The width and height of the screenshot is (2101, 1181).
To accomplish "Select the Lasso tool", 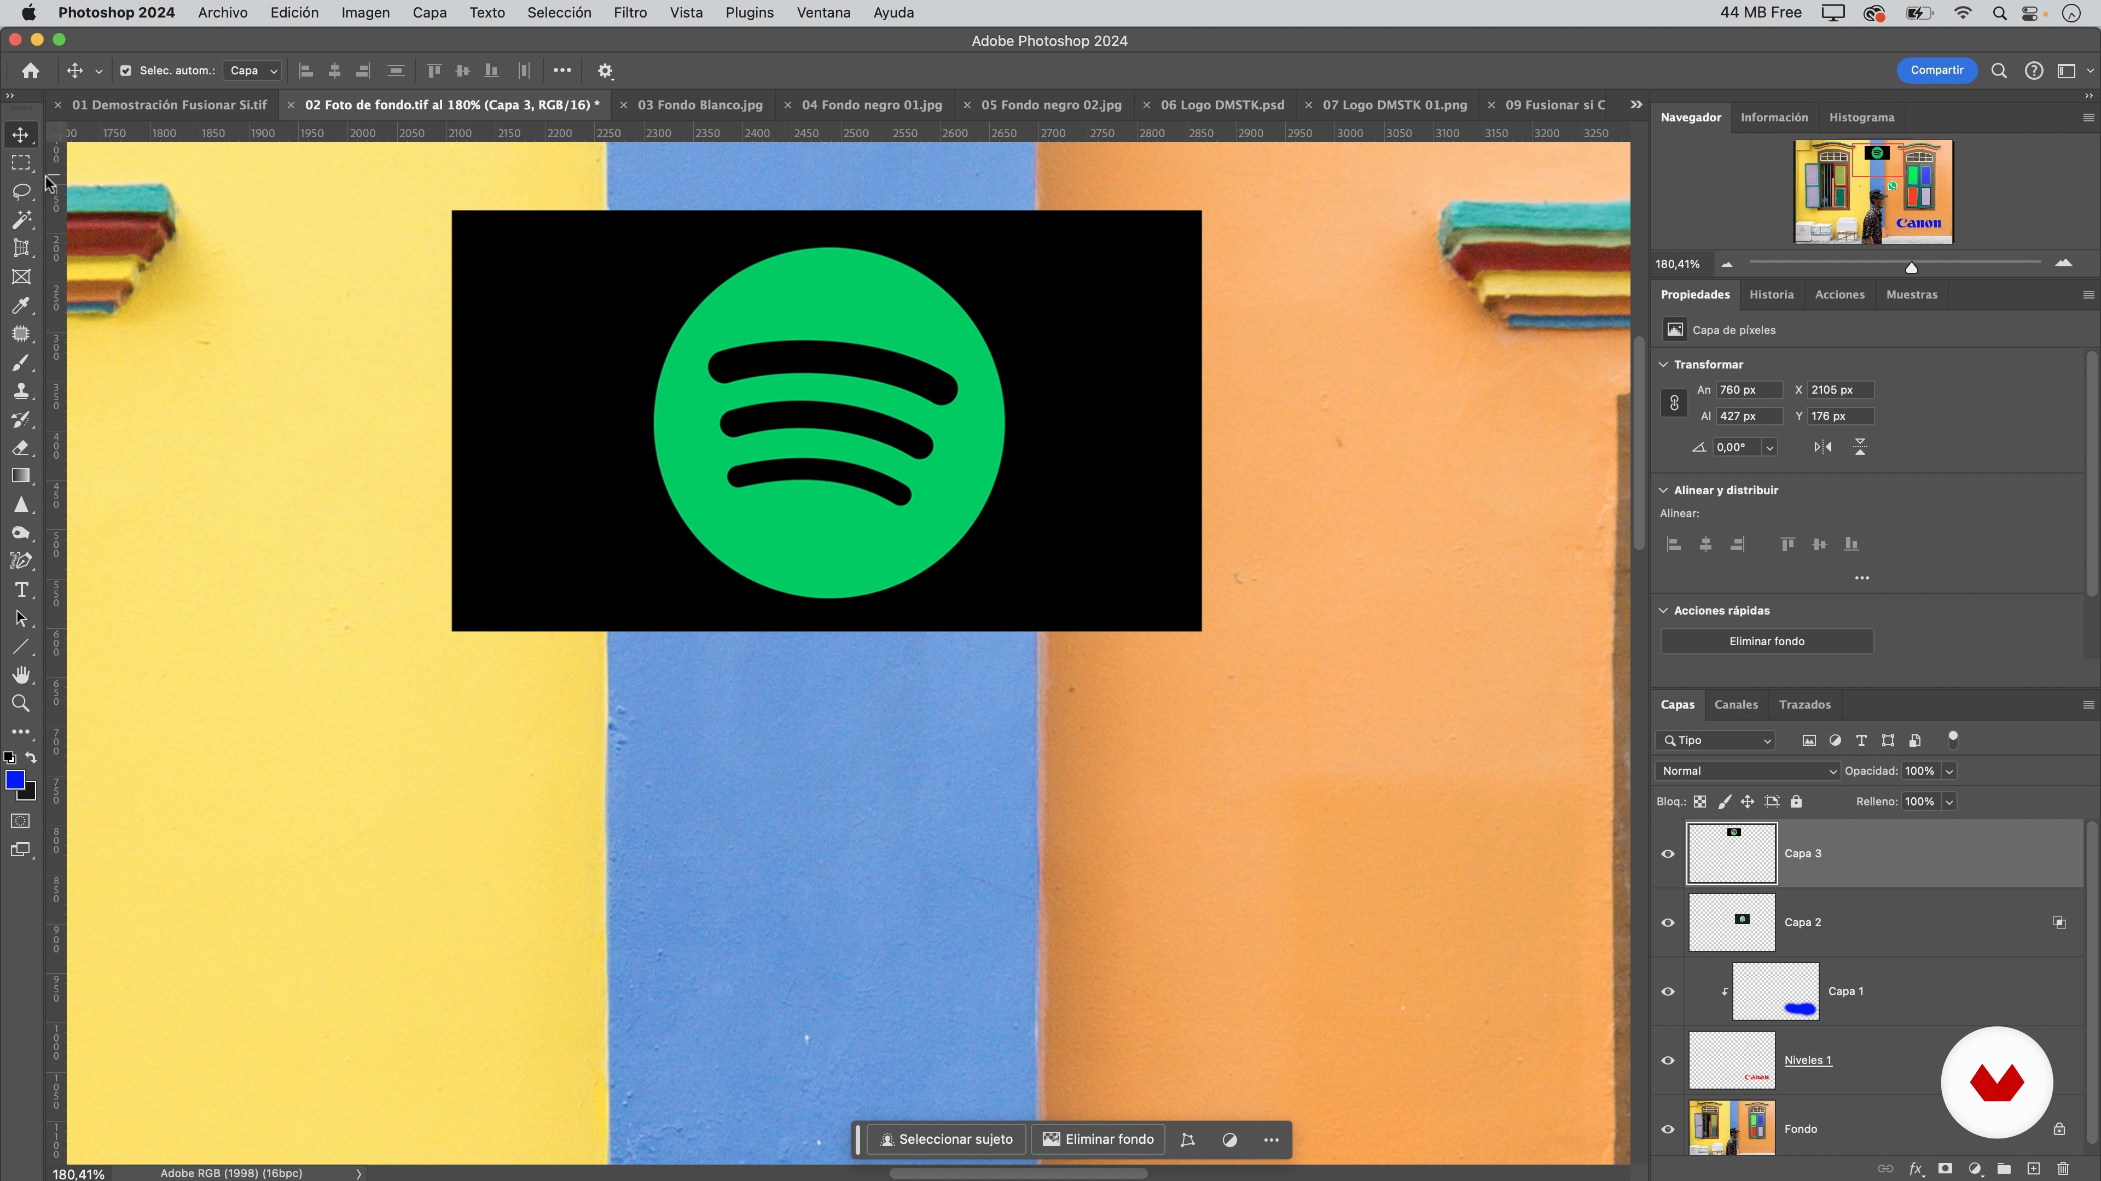I will tap(21, 191).
